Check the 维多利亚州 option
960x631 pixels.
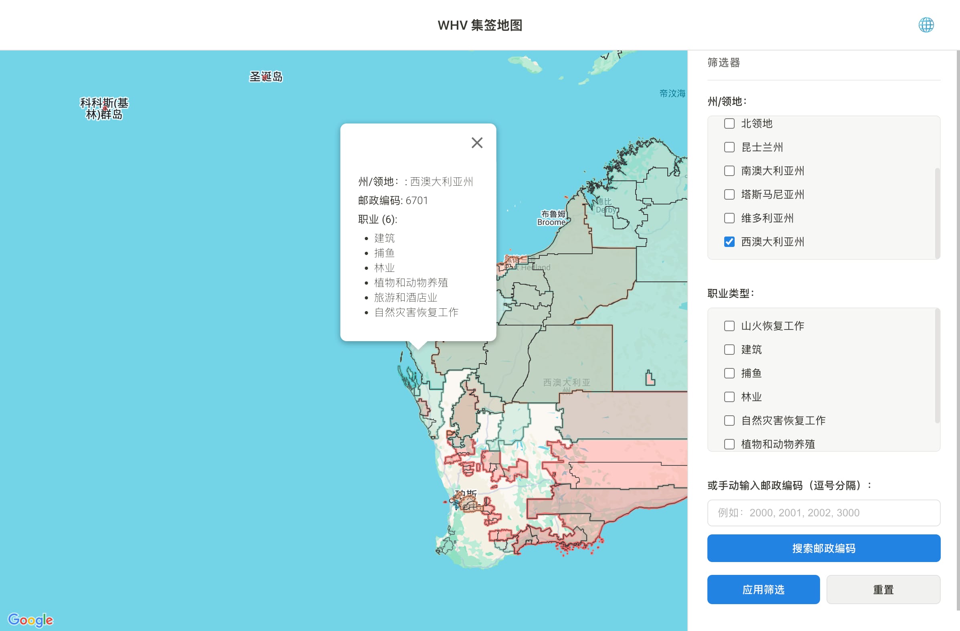coord(729,218)
